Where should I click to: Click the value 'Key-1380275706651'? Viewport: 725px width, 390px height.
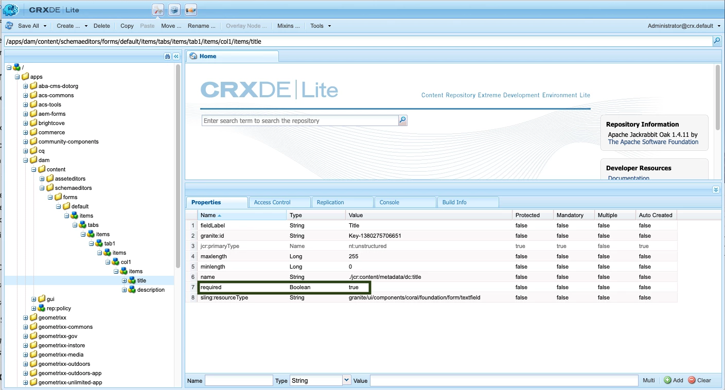click(375, 236)
